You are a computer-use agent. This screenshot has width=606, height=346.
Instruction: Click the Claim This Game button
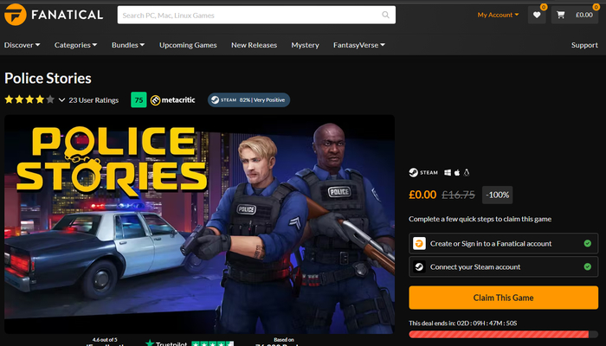503,298
